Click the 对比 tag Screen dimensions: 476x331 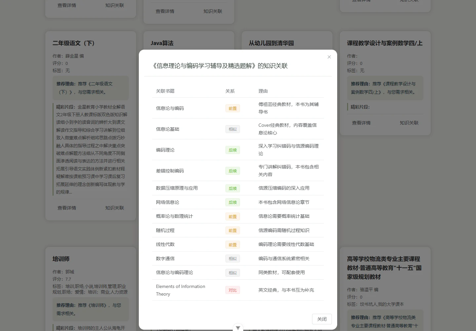pyautogui.click(x=232, y=290)
